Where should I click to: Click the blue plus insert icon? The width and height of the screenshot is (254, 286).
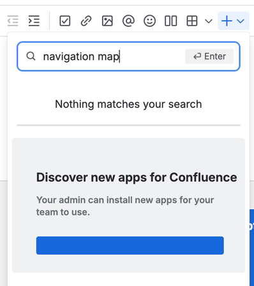[x=227, y=21]
